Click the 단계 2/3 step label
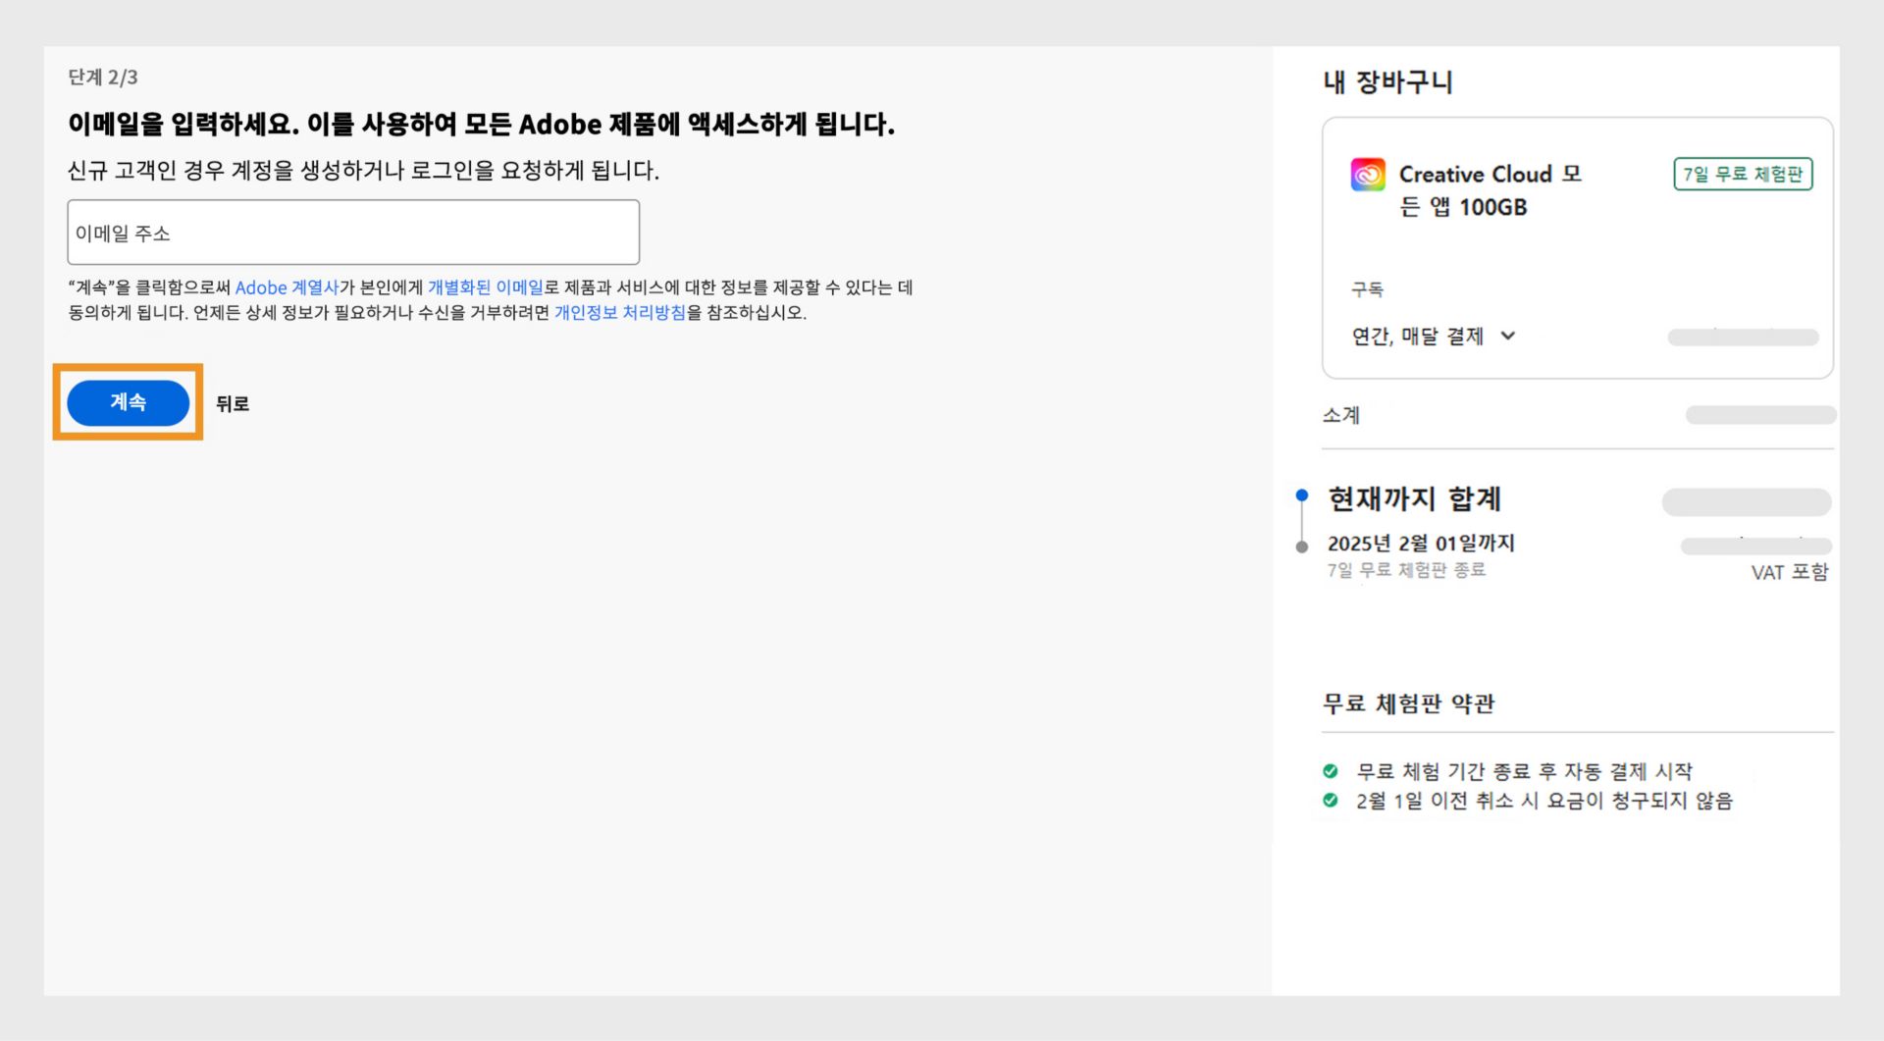The image size is (1884, 1041). point(103,78)
